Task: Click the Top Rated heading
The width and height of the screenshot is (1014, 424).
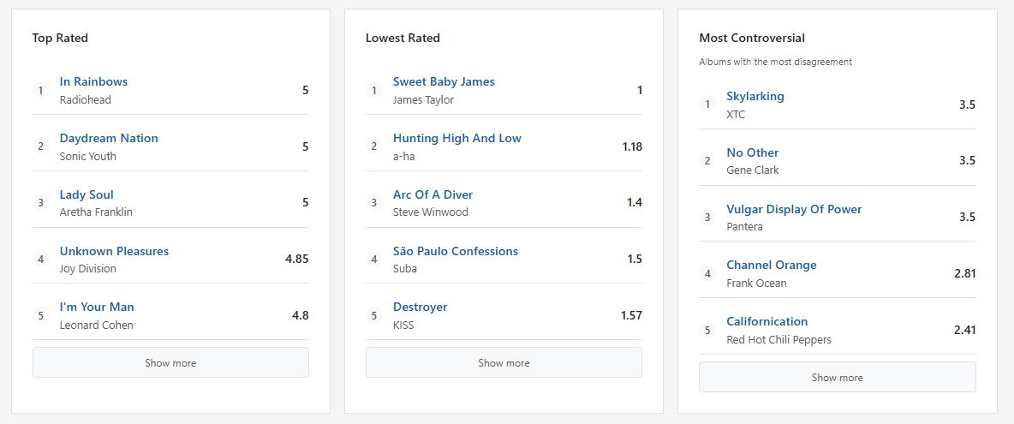Action: click(60, 39)
